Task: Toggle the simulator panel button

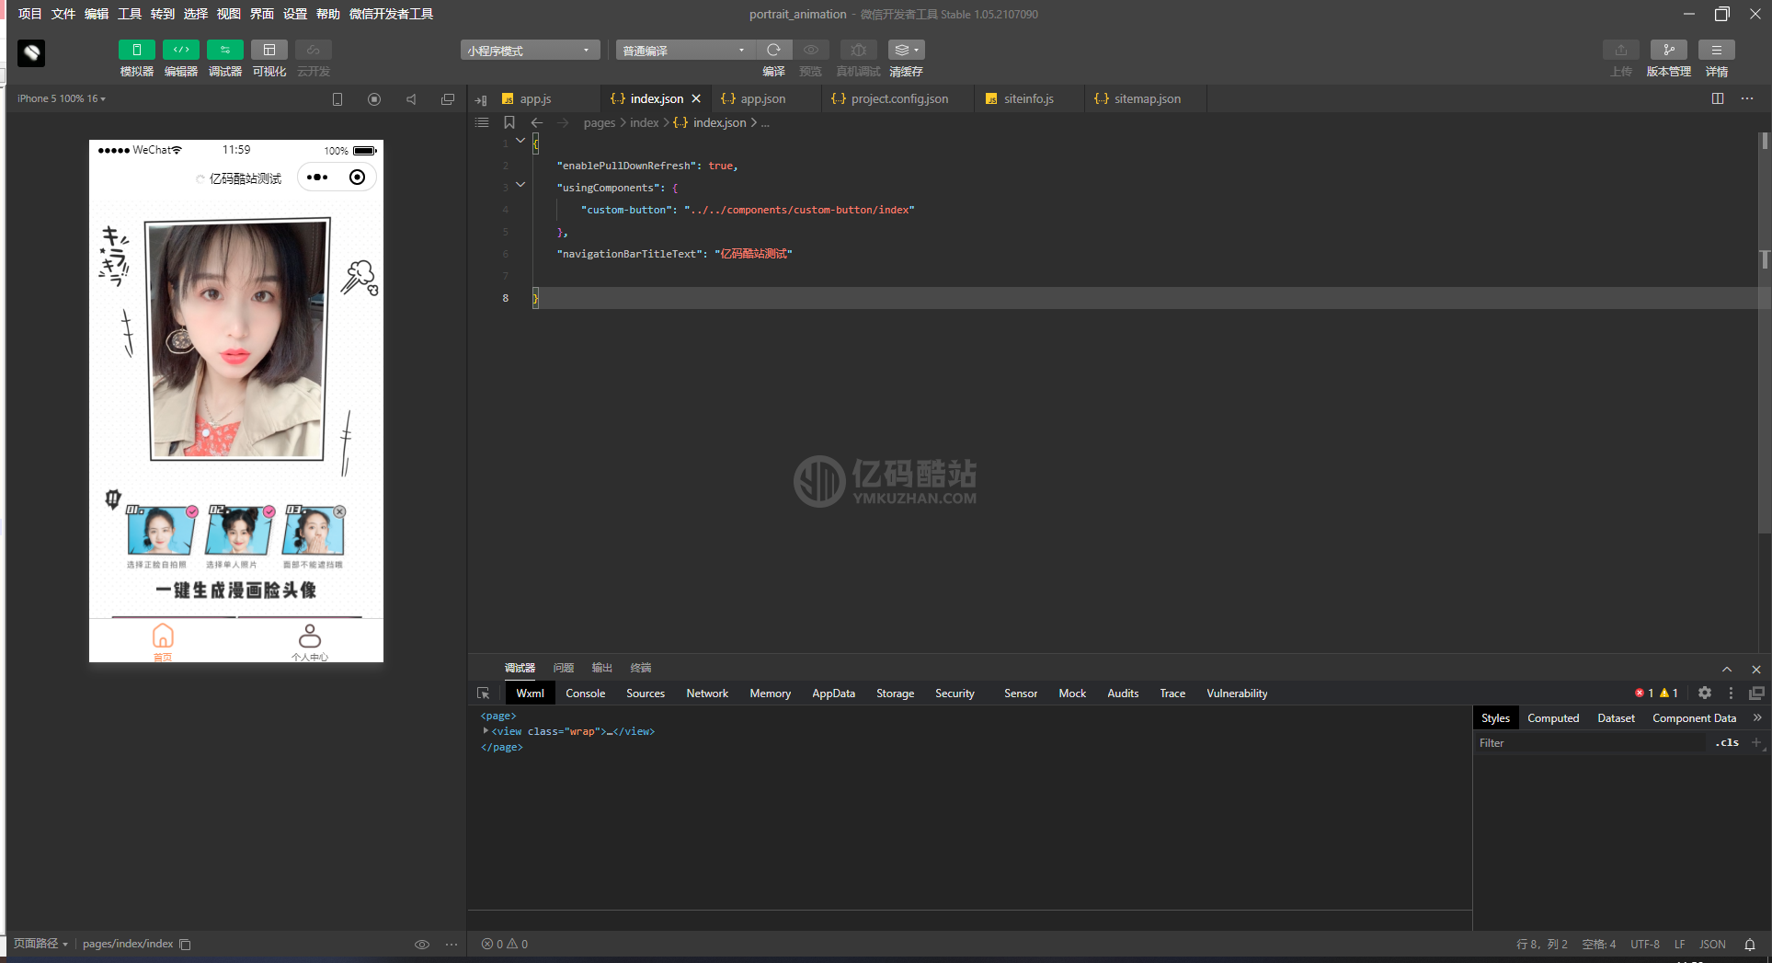Action: [x=137, y=50]
